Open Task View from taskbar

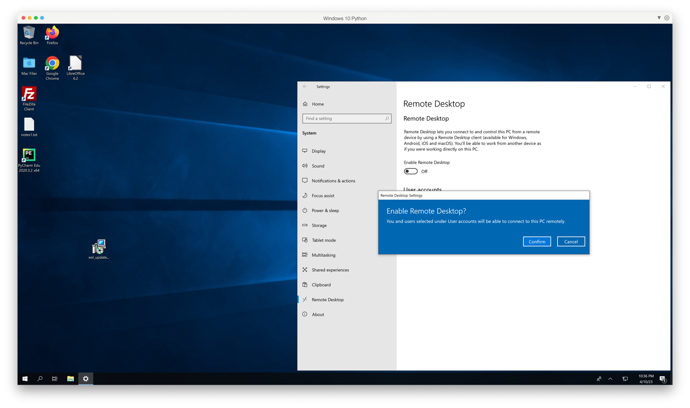pos(55,379)
